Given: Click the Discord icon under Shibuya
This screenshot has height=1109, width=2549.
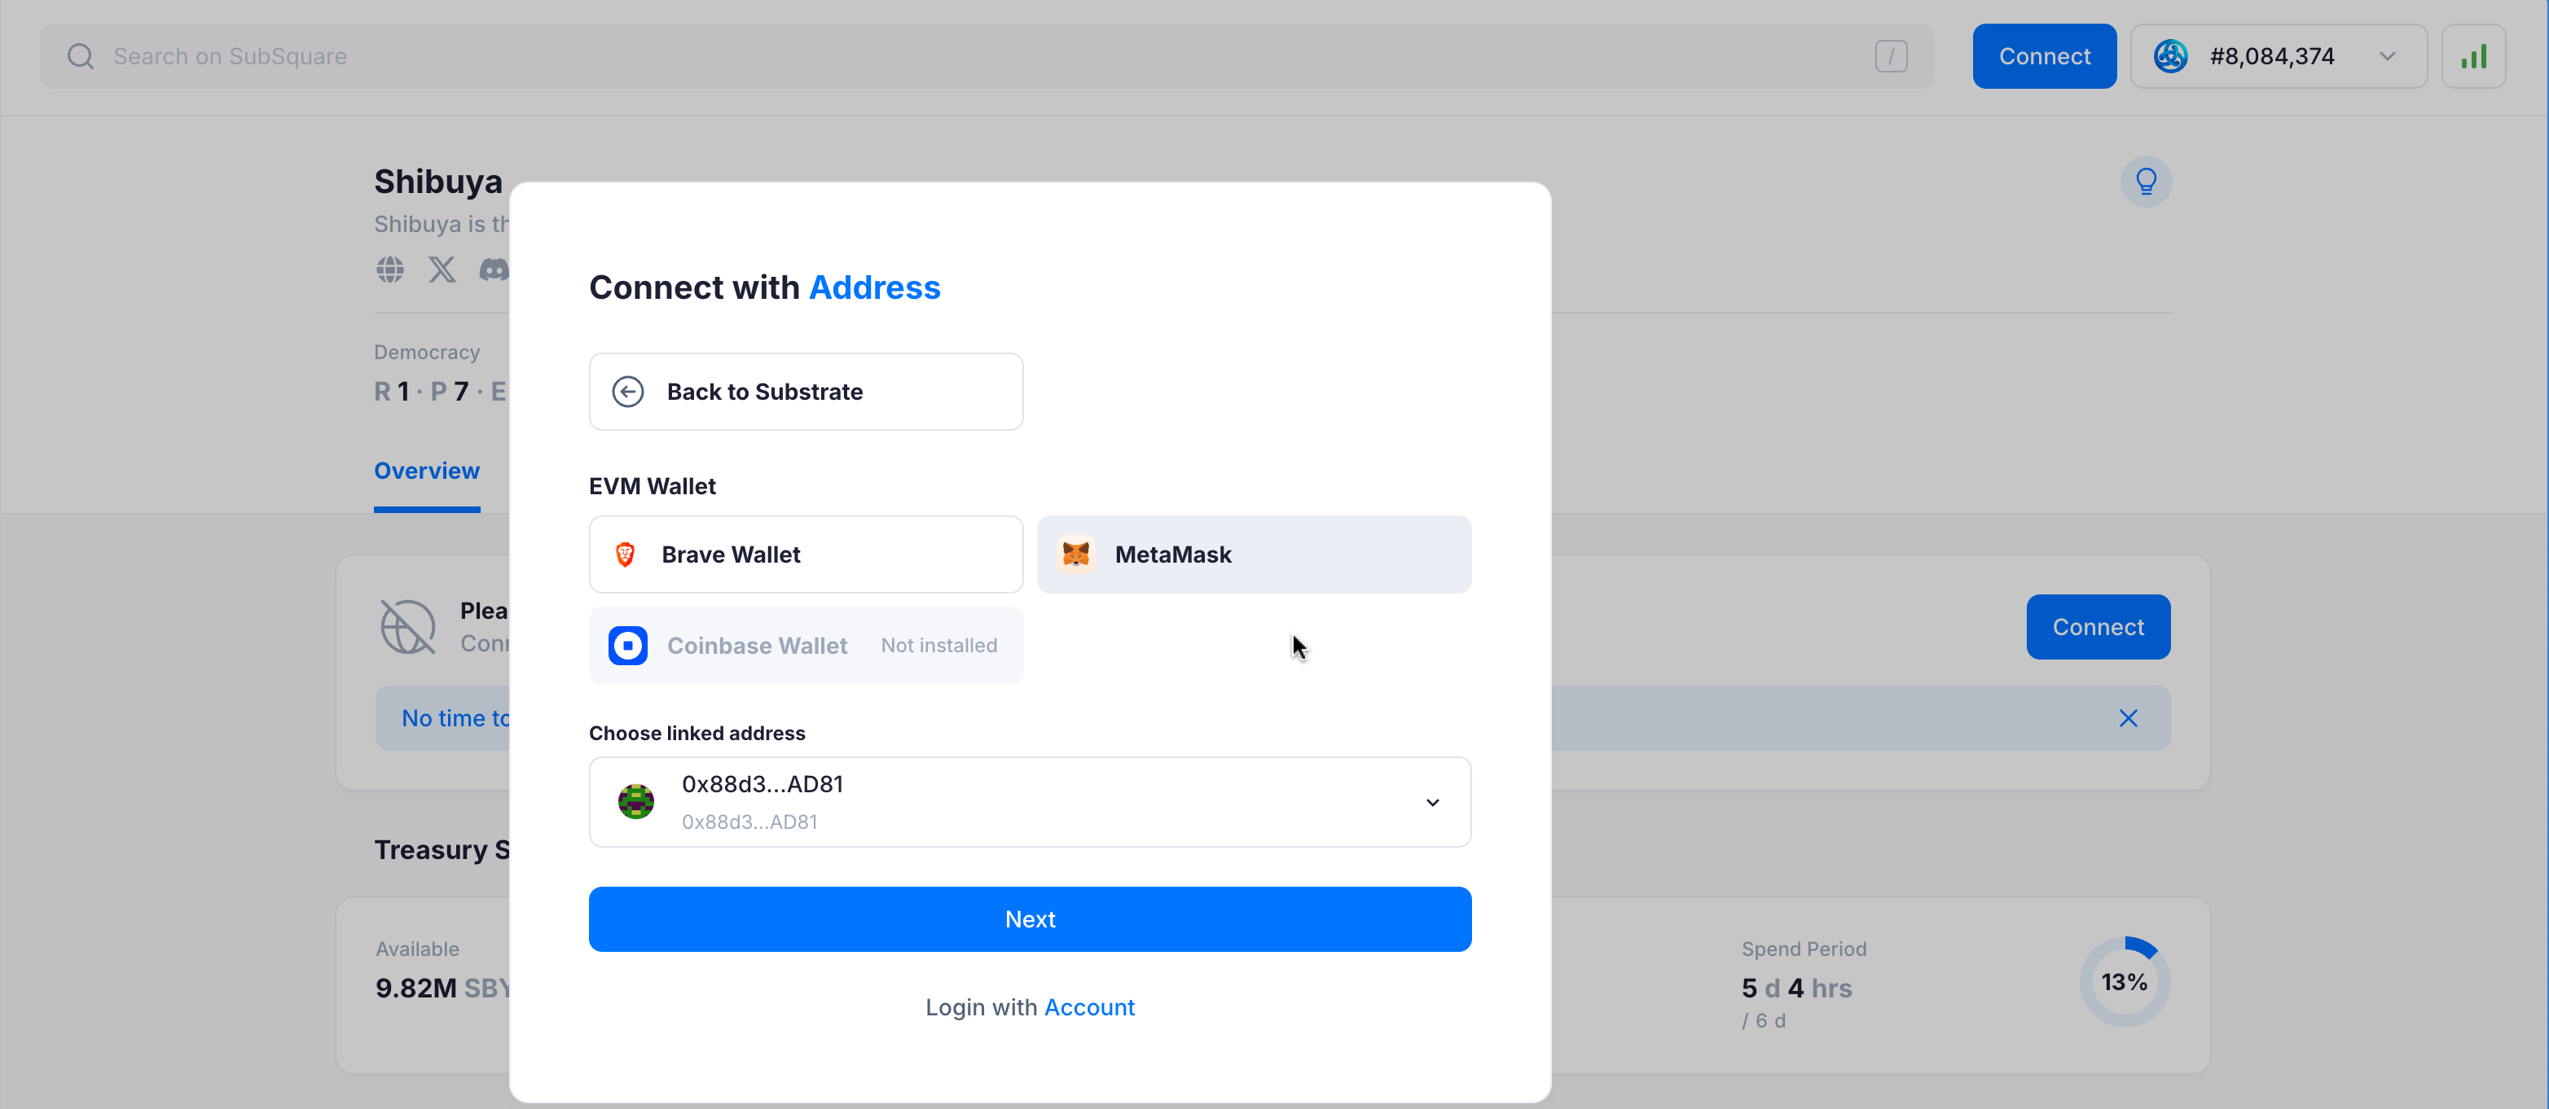Looking at the screenshot, I should click(494, 269).
